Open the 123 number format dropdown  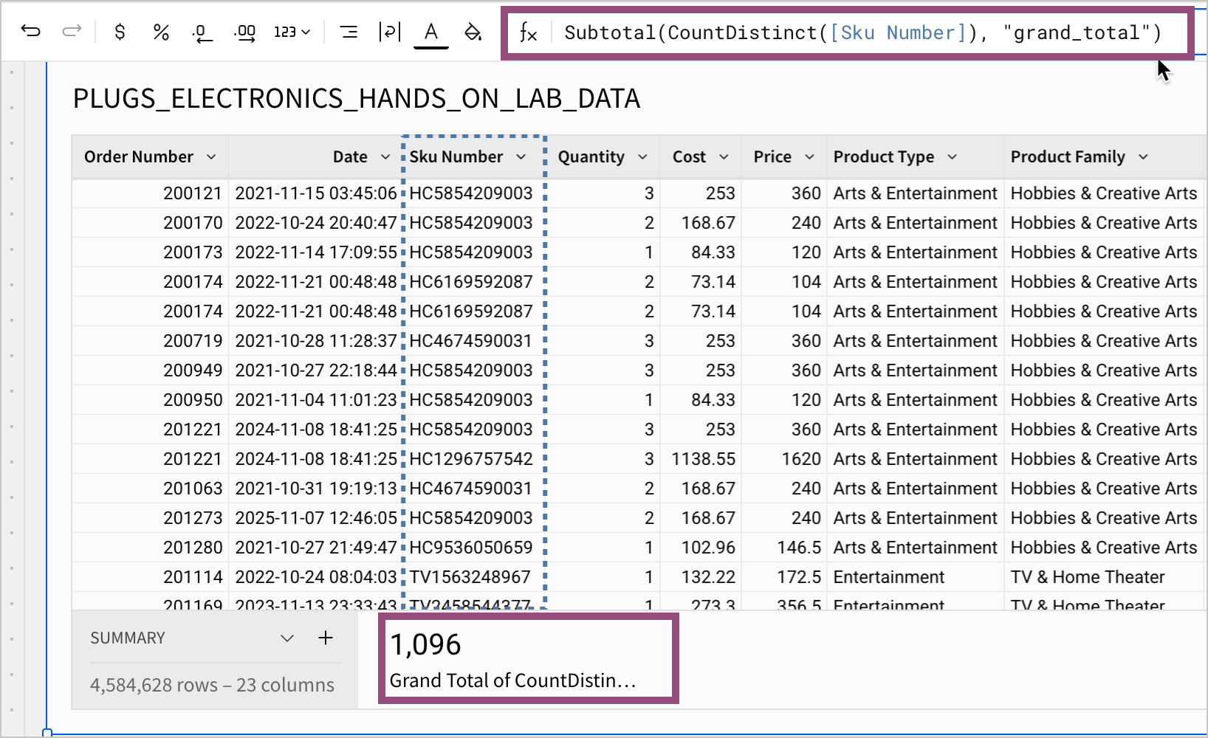pyautogui.click(x=292, y=32)
